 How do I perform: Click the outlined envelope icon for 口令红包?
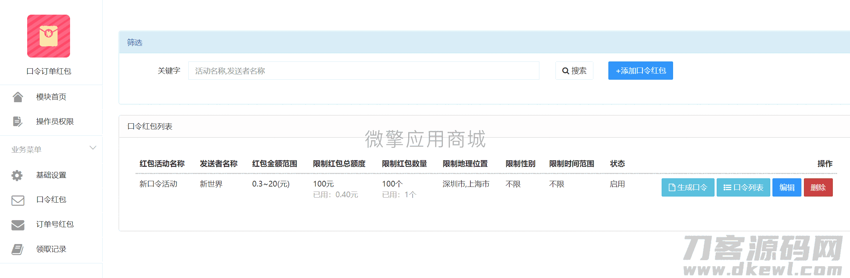(x=18, y=200)
